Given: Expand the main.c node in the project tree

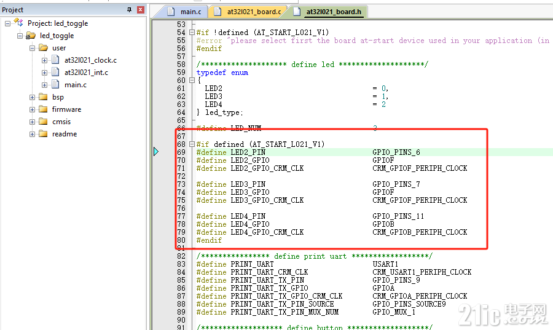Looking at the screenshot, I should coord(44,85).
